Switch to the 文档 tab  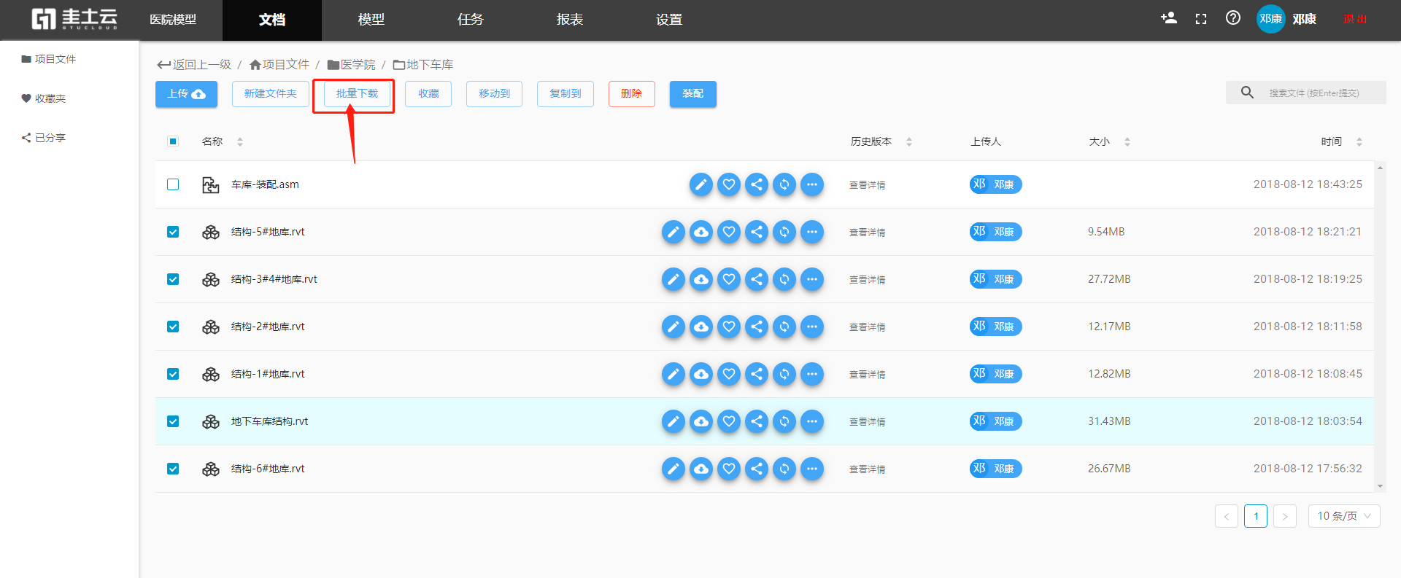pyautogui.click(x=272, y=20)
